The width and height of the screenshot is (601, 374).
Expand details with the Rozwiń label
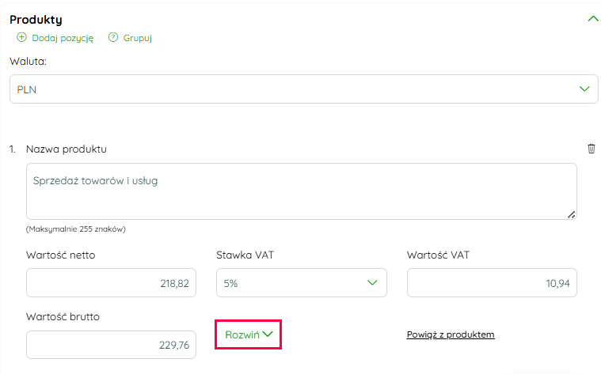pyautogui.click(x=242, y=335)
